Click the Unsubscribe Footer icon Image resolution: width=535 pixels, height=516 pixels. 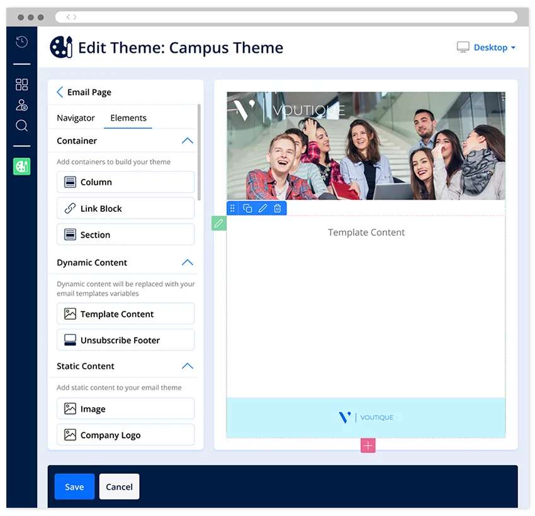click(x=70, y=340)
